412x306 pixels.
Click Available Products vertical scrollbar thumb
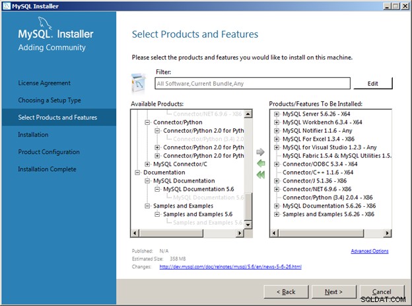click(248, 206)
